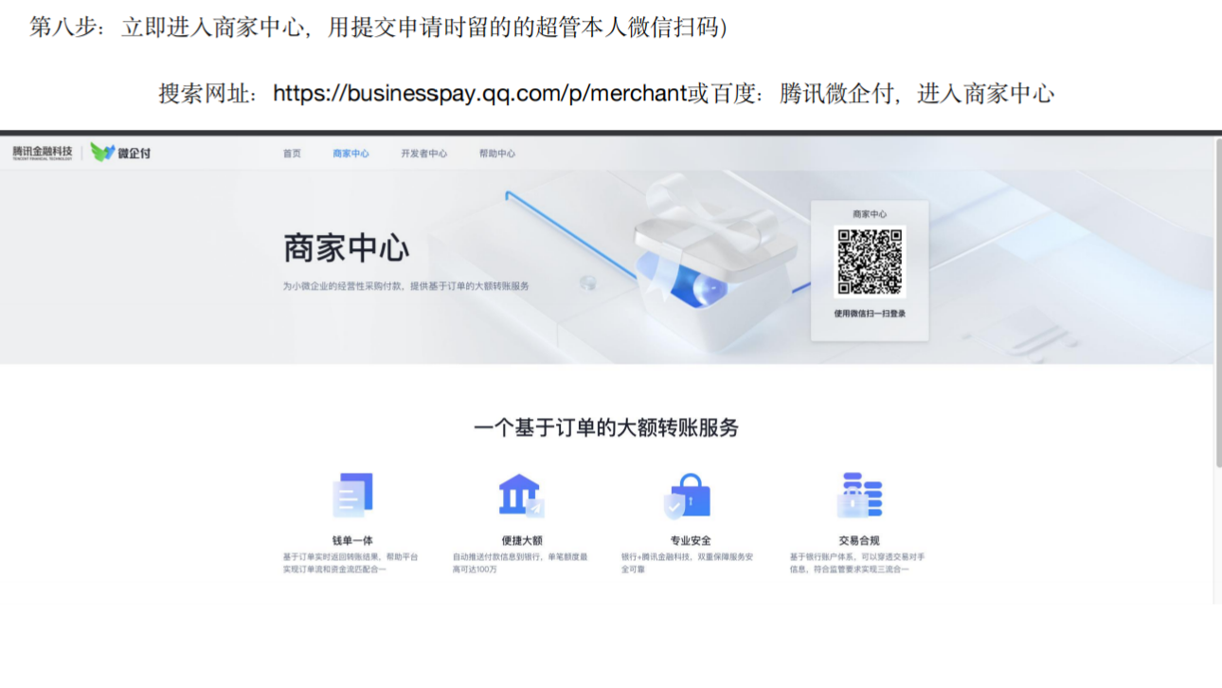Click the 一个基于订单的大额转账服务 heading
This screenshot has width=1222, height=688.
(606, 427)
